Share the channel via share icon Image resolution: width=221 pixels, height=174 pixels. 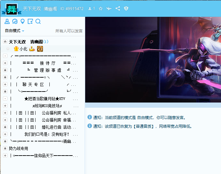118,8
